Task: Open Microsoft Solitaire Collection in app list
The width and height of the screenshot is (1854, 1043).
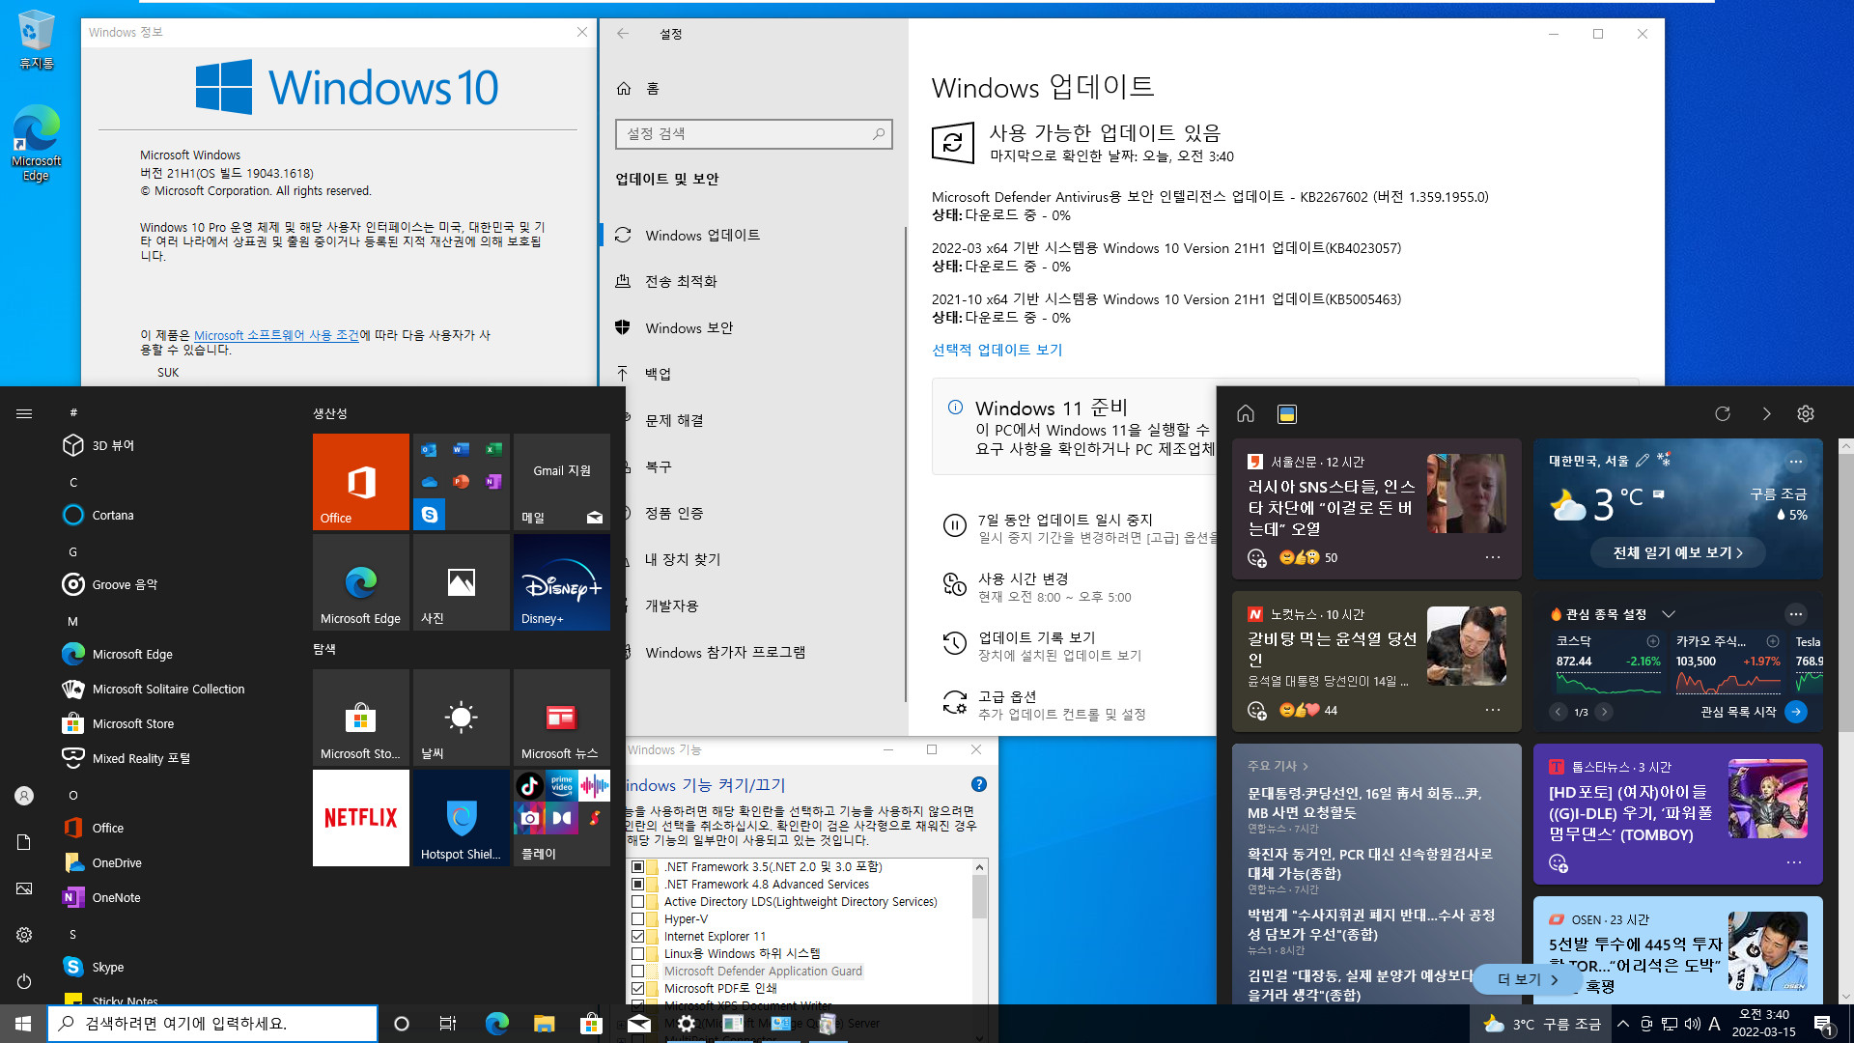Action: (174, 689)
